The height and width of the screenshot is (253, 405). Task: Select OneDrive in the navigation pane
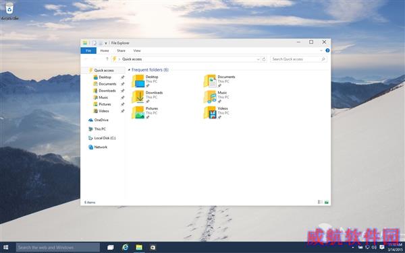click(101, 120)
